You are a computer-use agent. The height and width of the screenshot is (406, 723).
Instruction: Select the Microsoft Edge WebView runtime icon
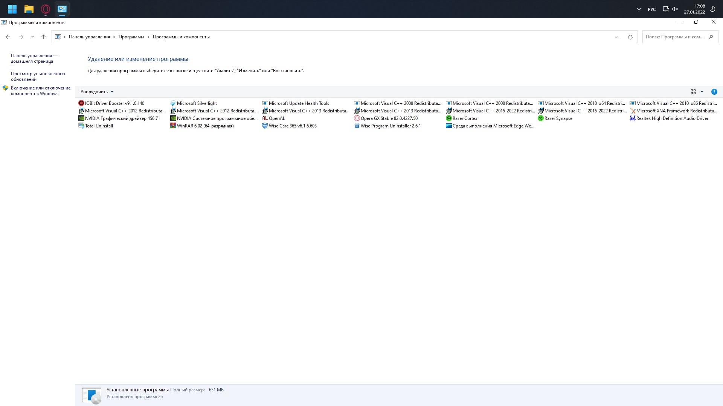pyautogui.click(x=448, y=126)
